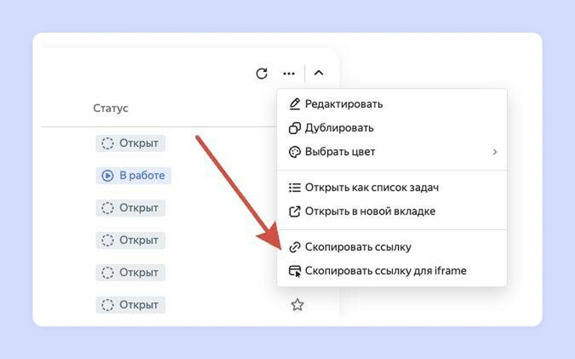Click the Статус column header
Screen dimensions: 575x359
(111, 108)
